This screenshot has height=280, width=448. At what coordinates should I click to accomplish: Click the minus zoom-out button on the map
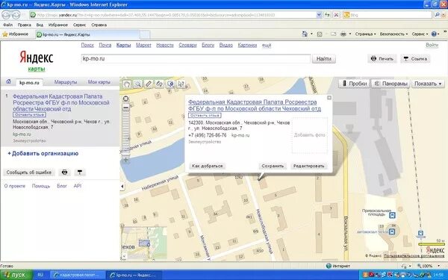click(x=125, y=108)
